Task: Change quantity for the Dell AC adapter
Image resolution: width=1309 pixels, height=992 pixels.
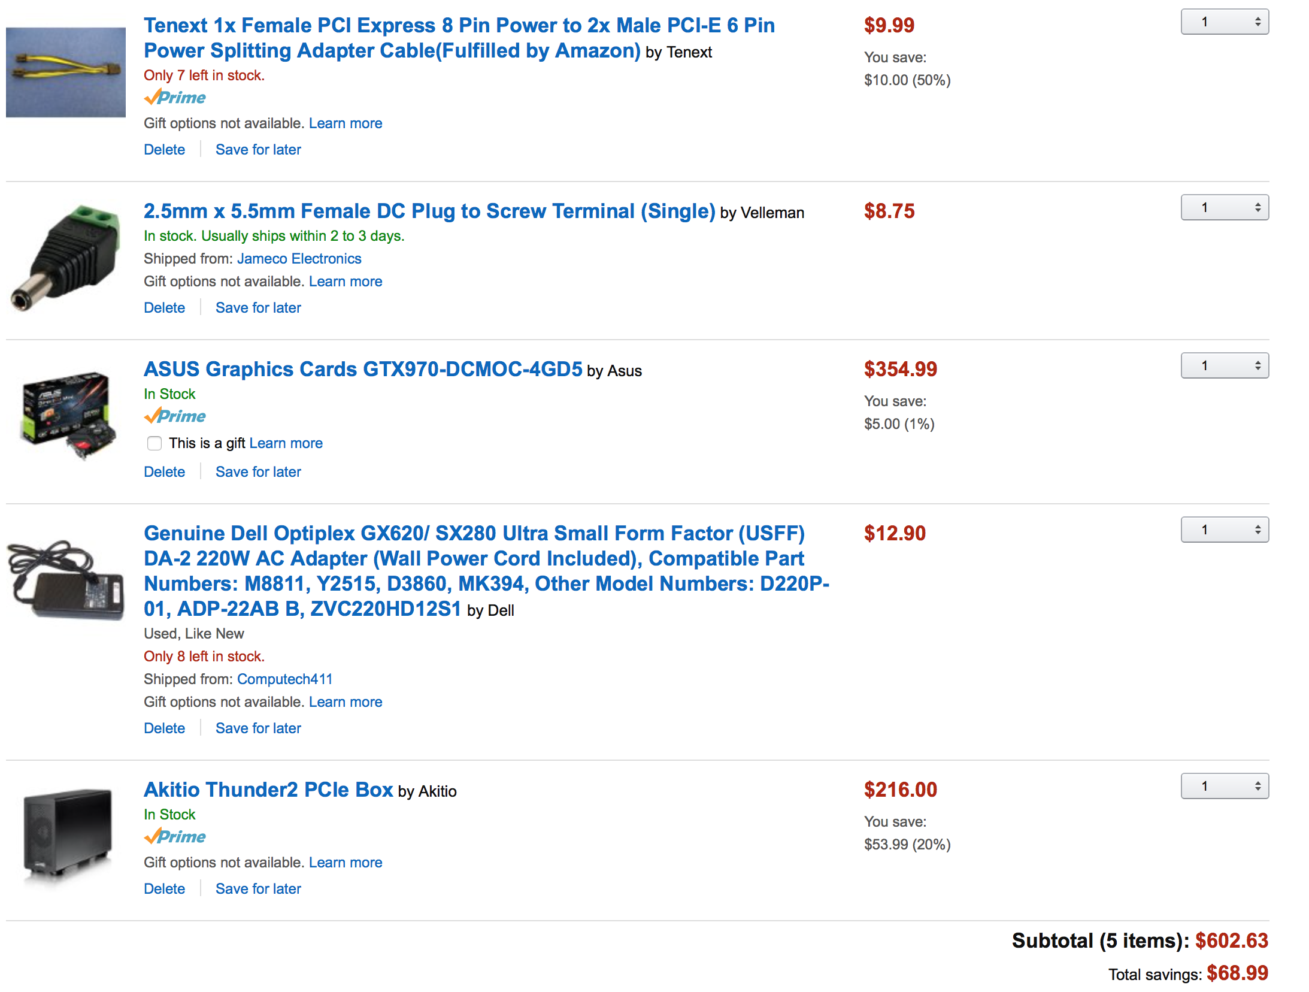Action: tap(1225, 530)
